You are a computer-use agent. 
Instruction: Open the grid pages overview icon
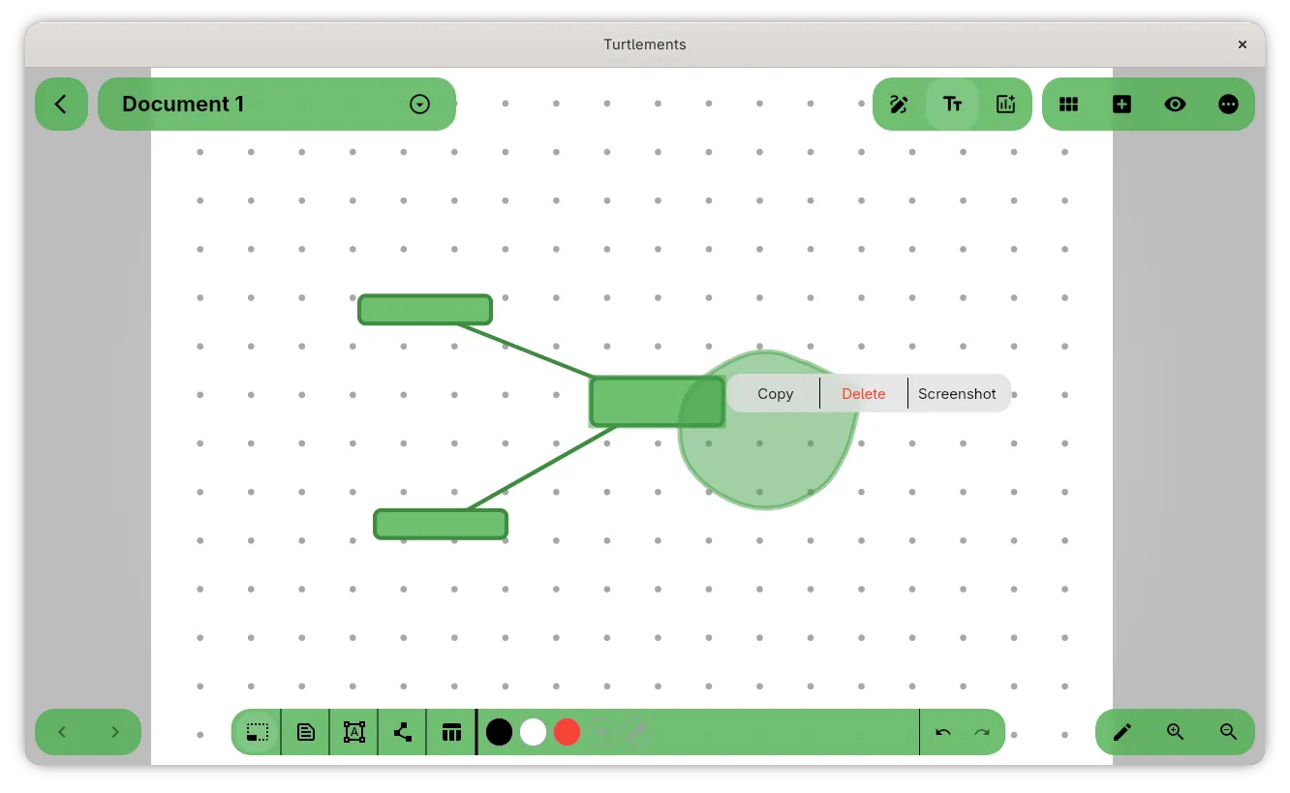(x=1068, y=105)
